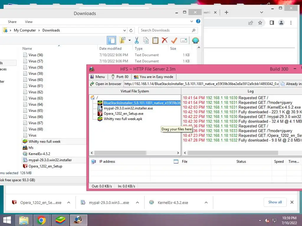The image size is (302, 226).
Task: Click My Computer in the breadcrumb path
Action: (25, 30)
